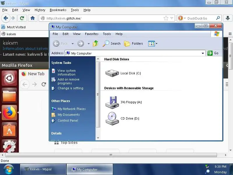The width and height of the screenshot is (233, 175).
Task: Open Forward history dropdown arrow
Action: click(89, 43)
